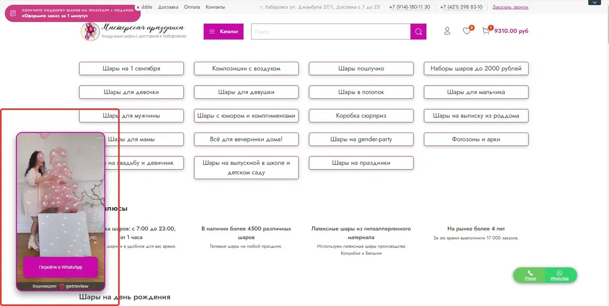Screen dimensions: 609x306
Task: Click into the Поиск search field
Action: coord(331,32)
